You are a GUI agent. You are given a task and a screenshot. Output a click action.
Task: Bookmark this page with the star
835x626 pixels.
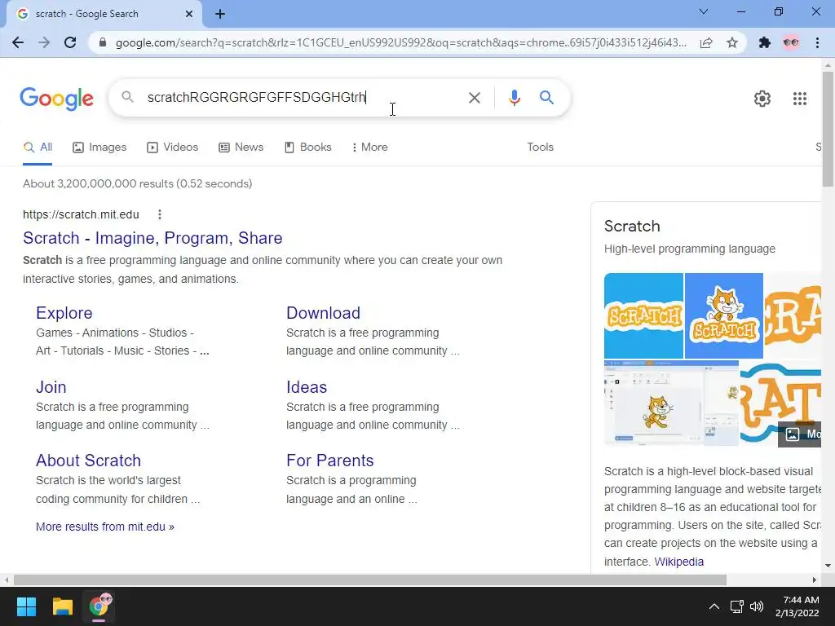pos(732,42)
